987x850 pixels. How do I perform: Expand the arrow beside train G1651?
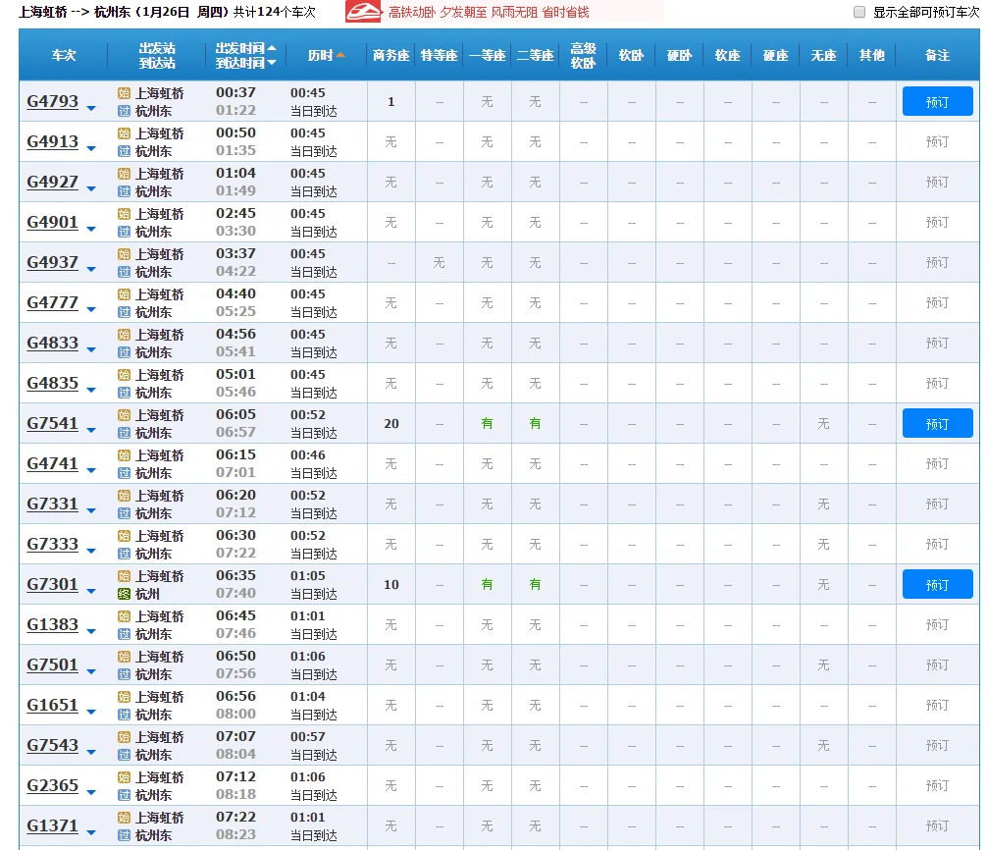pos(91,712)
